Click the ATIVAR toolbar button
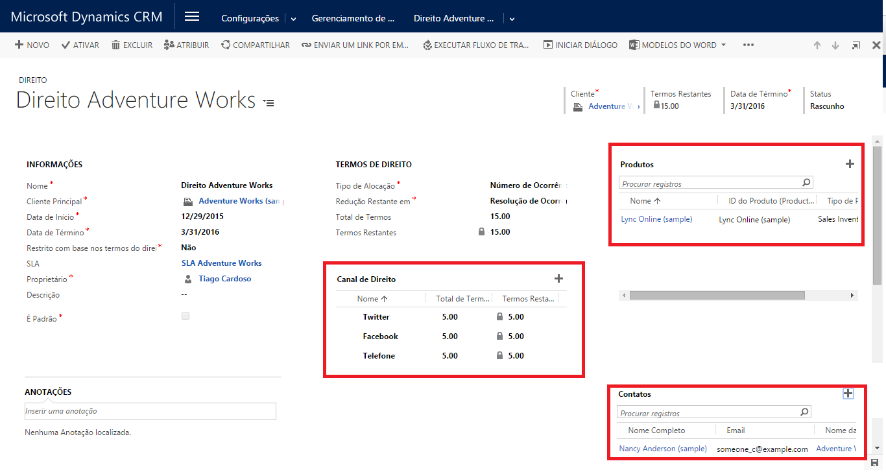This screenshot has width=886, height=472. [x=80, y=45]
